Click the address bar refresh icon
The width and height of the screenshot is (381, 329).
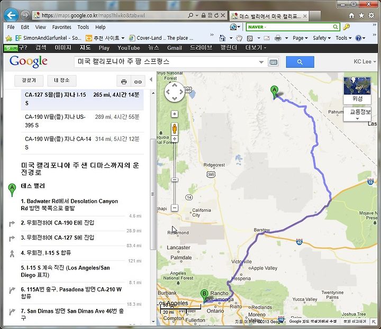(x=216, y=15)
